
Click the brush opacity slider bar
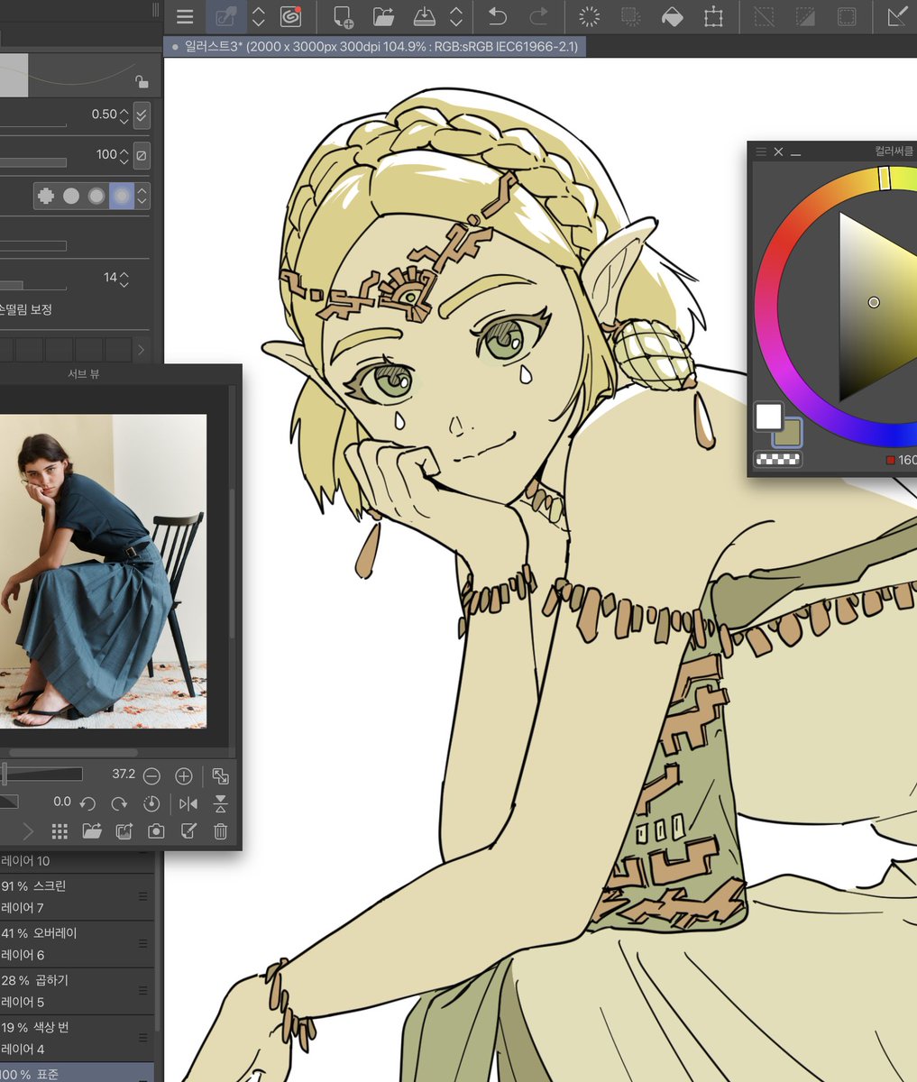pyautogui.click(x=33, y=162)
